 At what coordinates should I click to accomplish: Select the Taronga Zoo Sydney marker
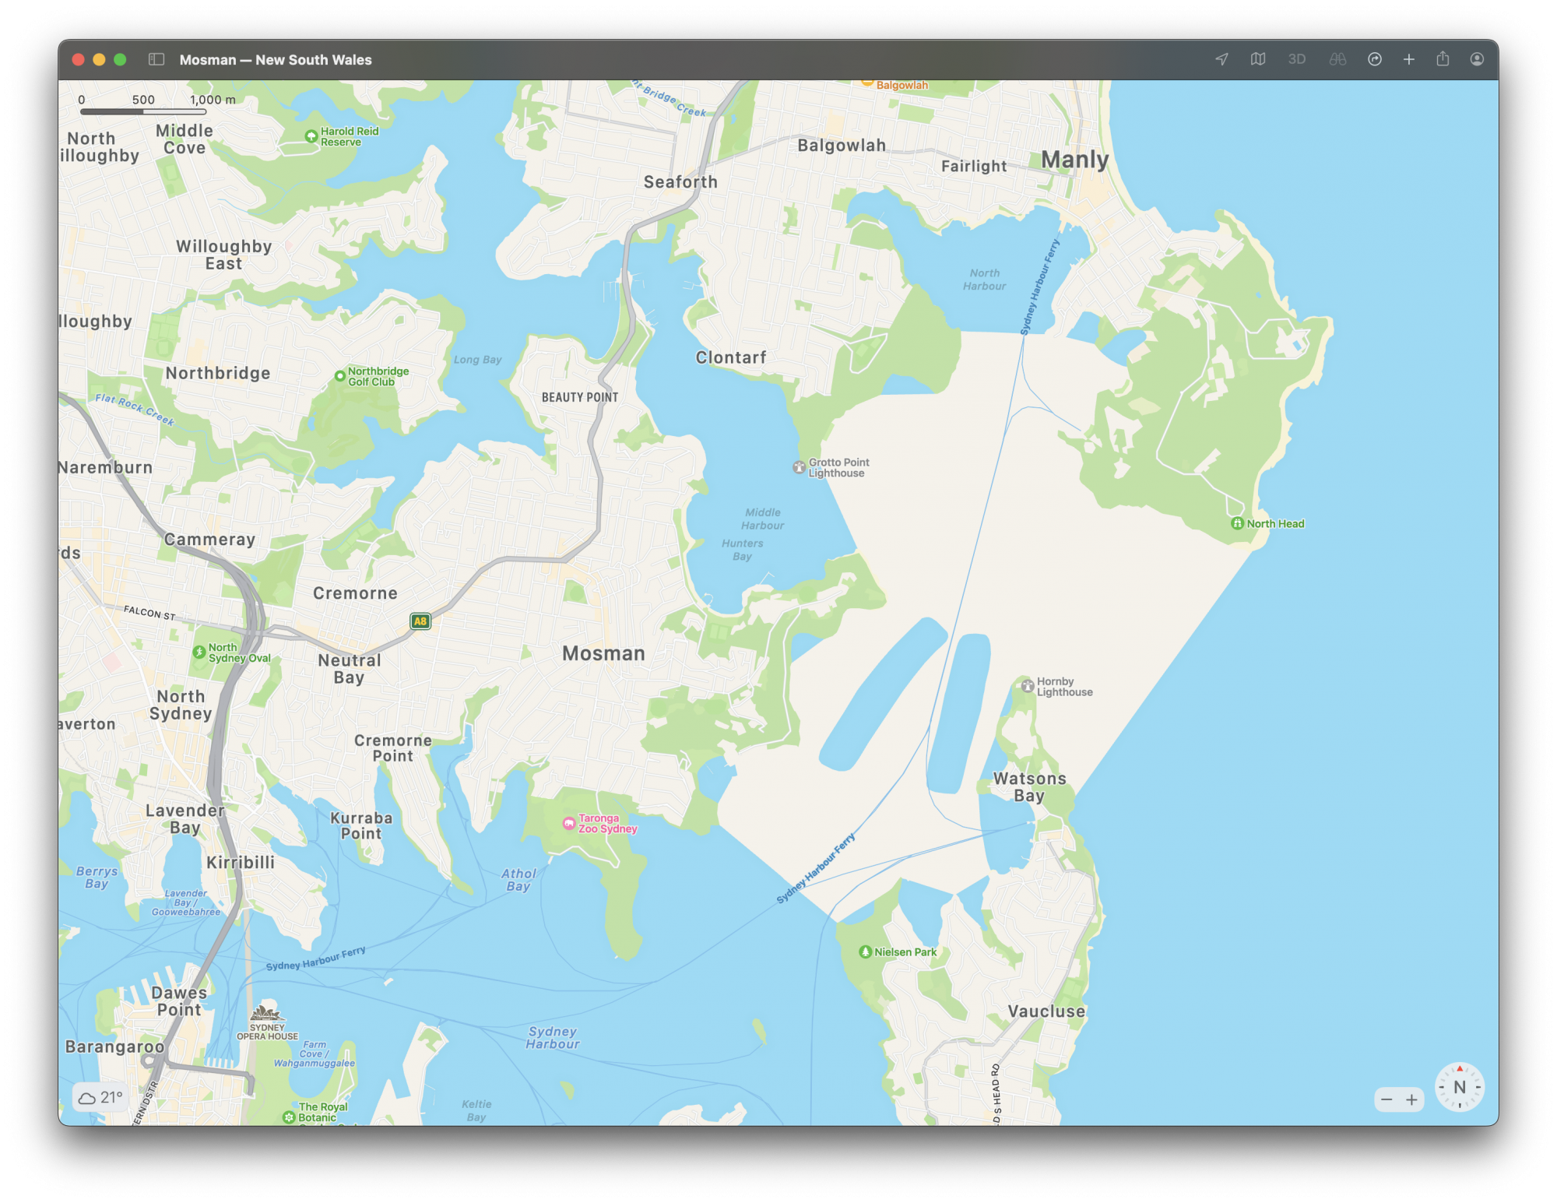coord(569,823)
